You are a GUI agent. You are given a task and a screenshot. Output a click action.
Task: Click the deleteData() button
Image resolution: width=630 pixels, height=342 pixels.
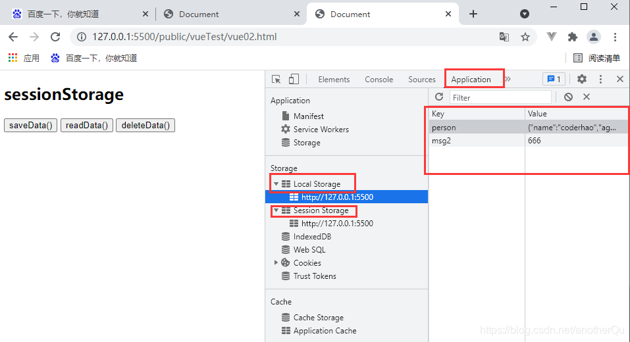[145, 125]
